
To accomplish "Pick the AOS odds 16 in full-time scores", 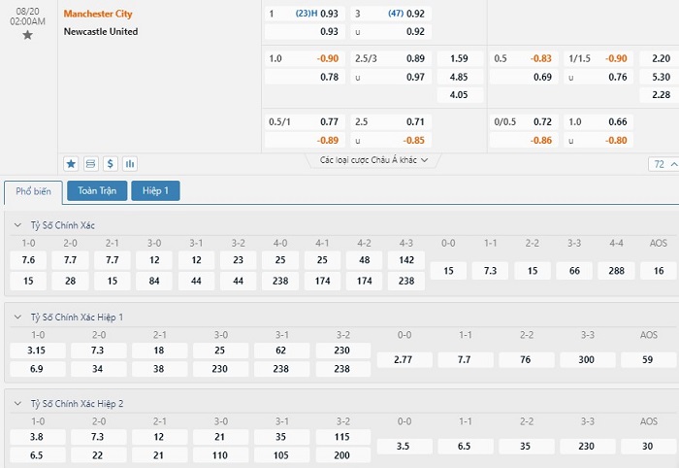I will coord(659,271).
